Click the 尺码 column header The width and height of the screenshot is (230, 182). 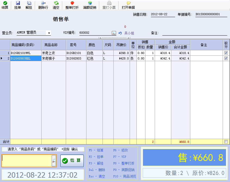[108, 45]
